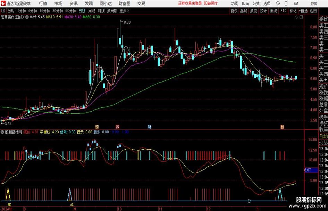Open 多周期 multi-period view
The height and width of the screenshot is (211, 328).
pyautogui.click(x=112, y=11)
